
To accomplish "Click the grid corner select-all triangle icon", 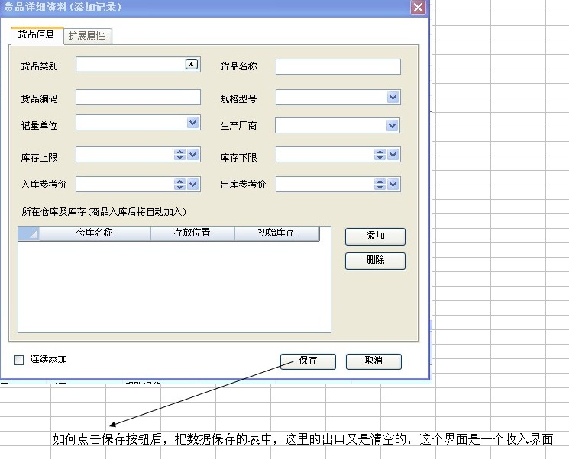I will (x=29, y=234).
